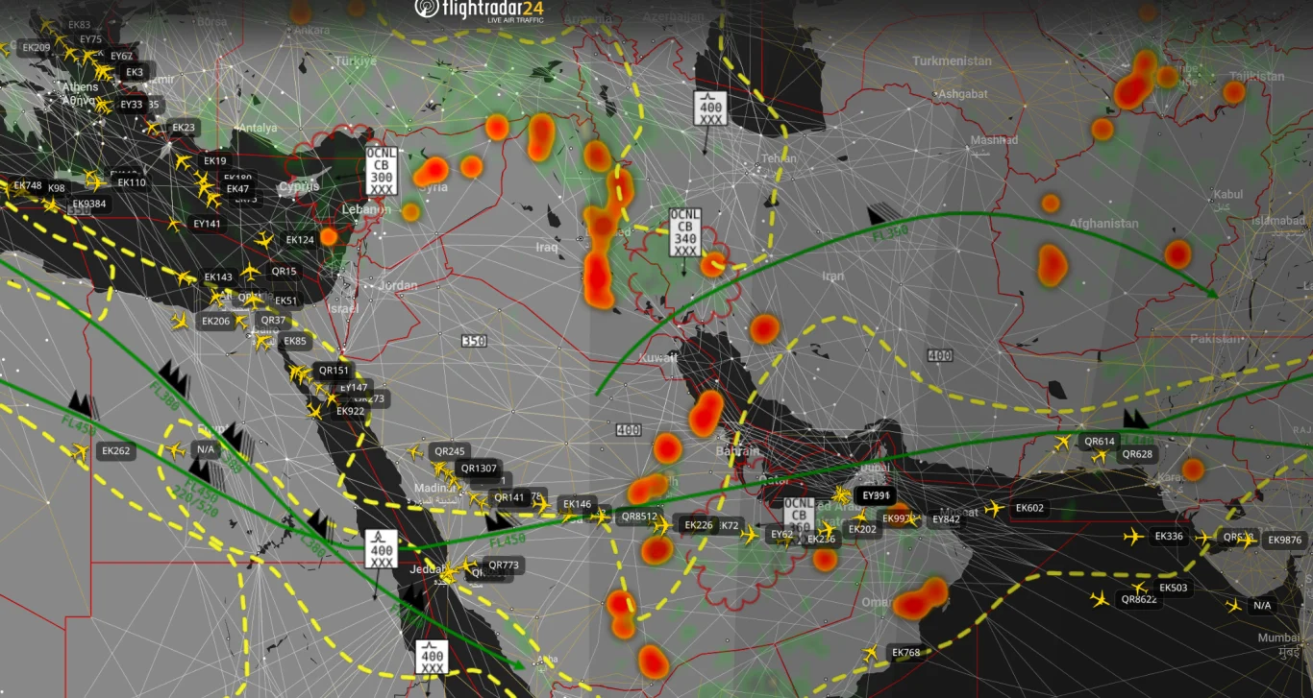Select the N/A aircraft icon near Mumbai

pyautogui.click(x=1234, y=605)
